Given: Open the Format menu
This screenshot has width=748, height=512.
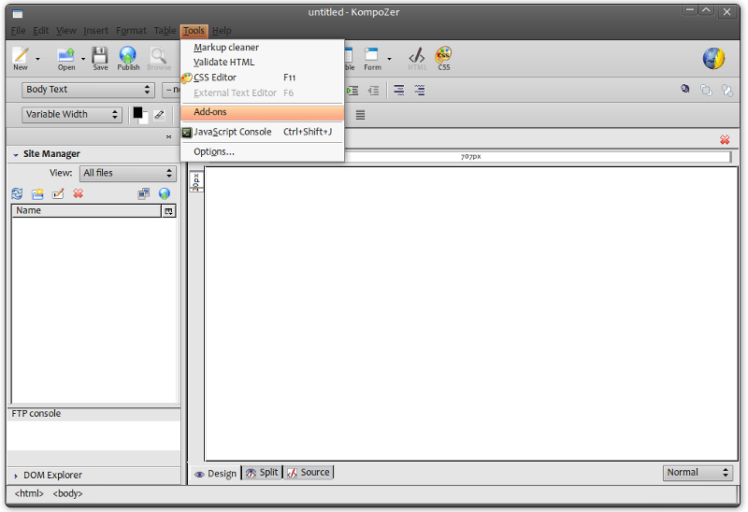Looking at the screenshot, I should (x=131, y=31).
